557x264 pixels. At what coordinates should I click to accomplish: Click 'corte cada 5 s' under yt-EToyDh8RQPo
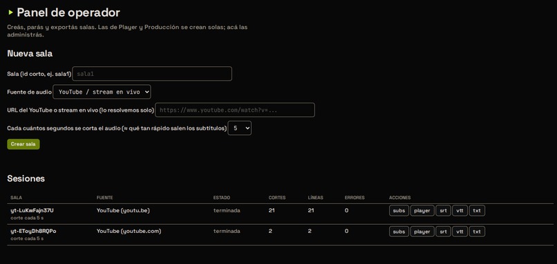27,238
